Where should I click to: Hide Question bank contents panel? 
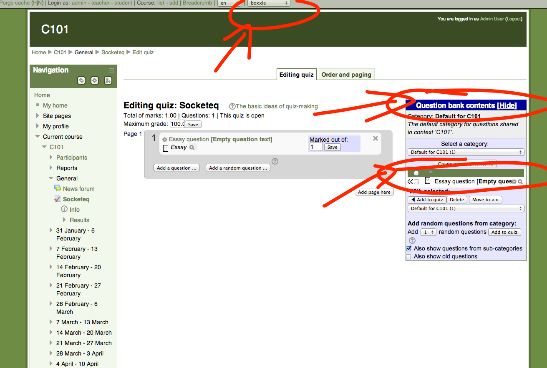coord(507,105)
